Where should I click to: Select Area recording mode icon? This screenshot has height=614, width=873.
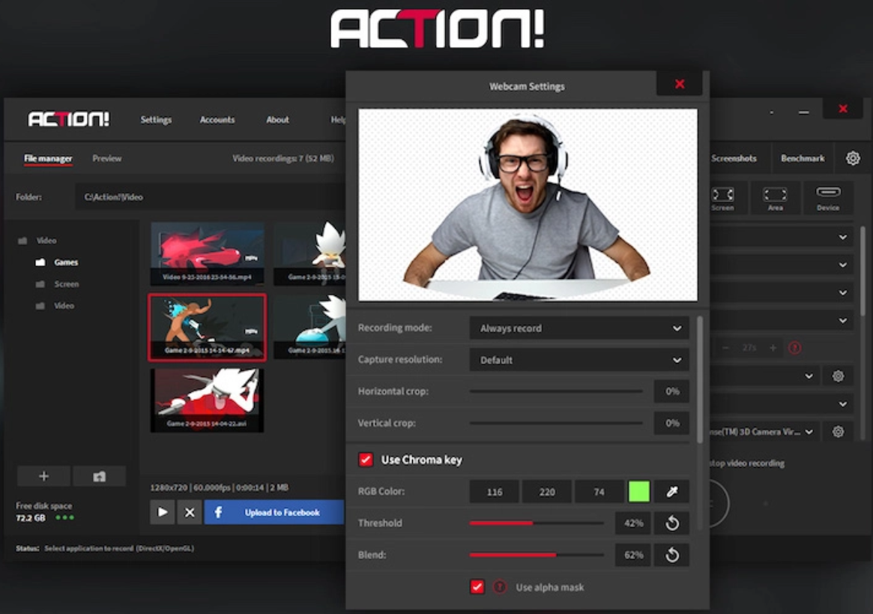coord(775,198)
